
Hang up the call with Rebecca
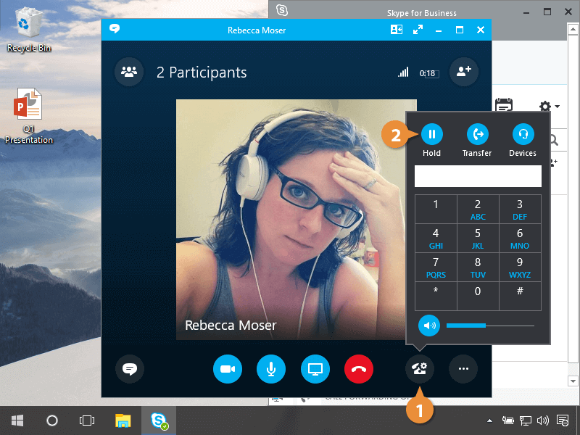(359, 369)
